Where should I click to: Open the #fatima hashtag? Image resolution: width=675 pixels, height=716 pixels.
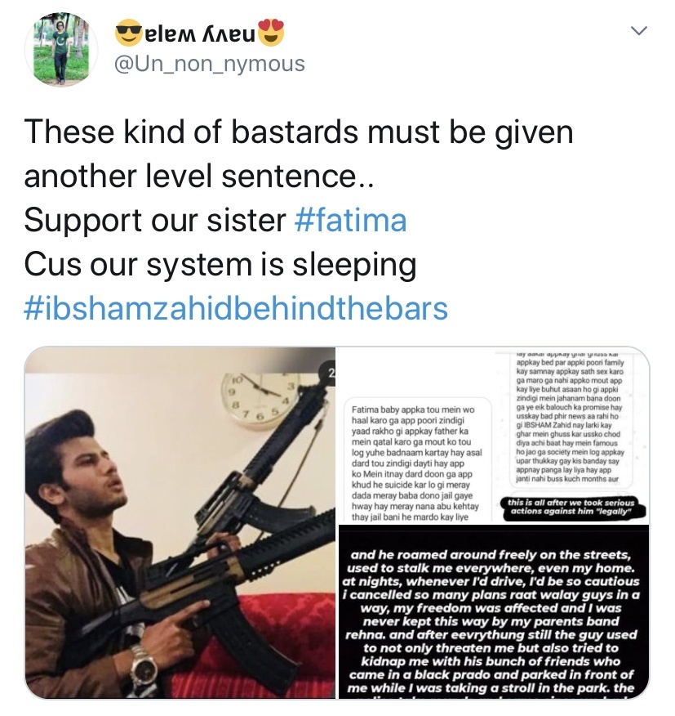point(351,220)
